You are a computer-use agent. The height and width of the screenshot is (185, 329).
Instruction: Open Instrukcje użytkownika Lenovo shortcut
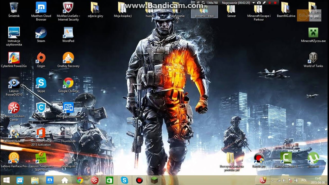pyautogui.click(x=14, y=36)
